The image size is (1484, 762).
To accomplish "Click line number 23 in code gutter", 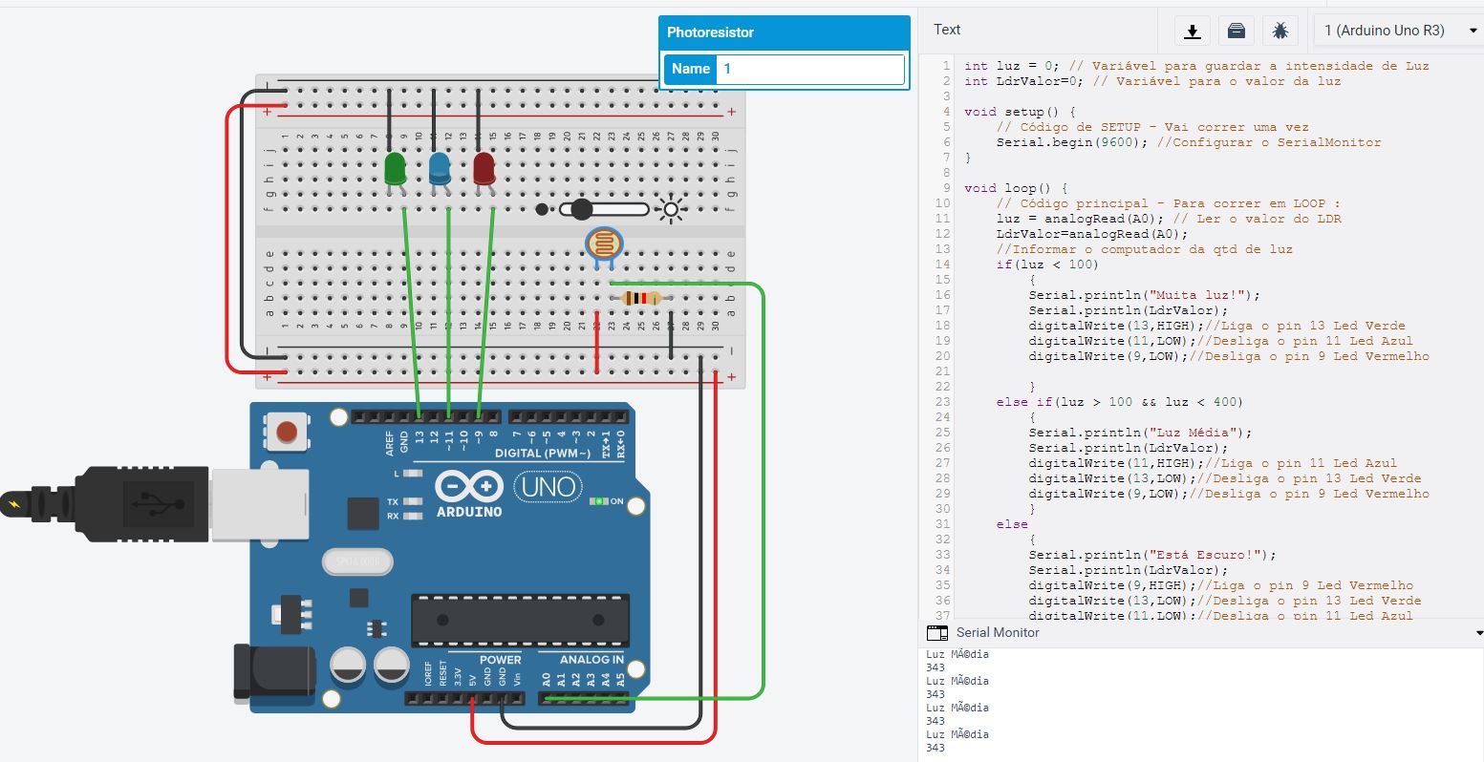I will tap(943, 402).
